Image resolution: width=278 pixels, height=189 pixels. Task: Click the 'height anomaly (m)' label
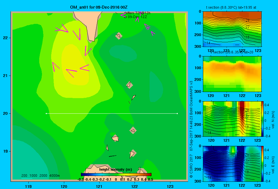click(x=116, y=170)
